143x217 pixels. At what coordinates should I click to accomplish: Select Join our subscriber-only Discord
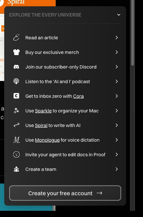(61, 67)
